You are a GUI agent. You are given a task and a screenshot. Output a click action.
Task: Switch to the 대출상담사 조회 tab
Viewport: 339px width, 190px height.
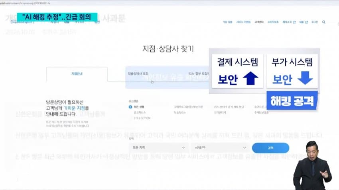click(x=138, y=74)
